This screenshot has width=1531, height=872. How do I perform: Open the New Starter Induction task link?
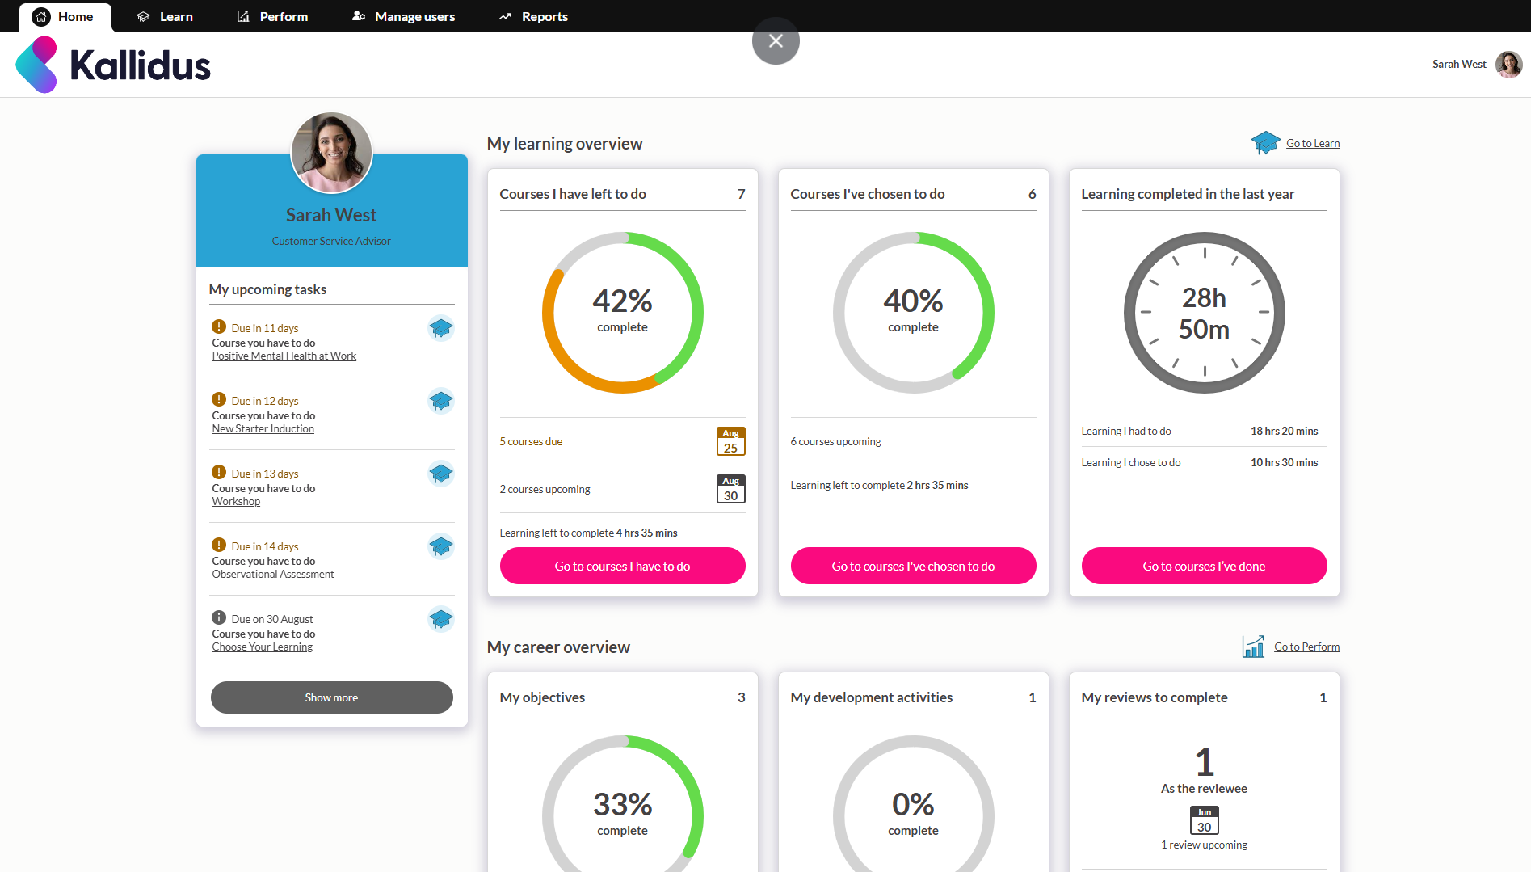coord(263,428)
